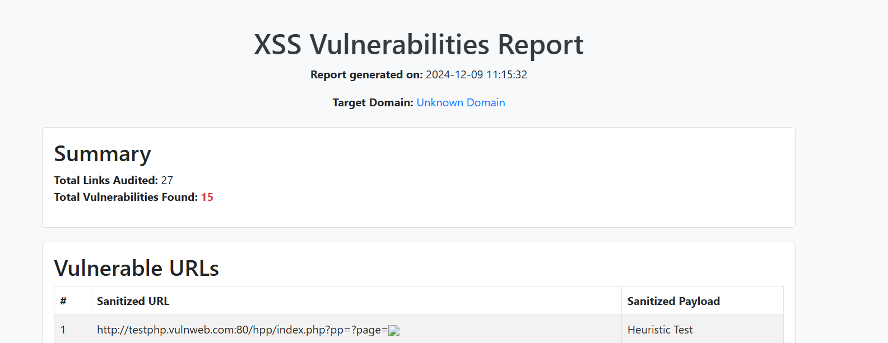Click the testphp.vulnweb.com URL text in row one

click(242, 330)
